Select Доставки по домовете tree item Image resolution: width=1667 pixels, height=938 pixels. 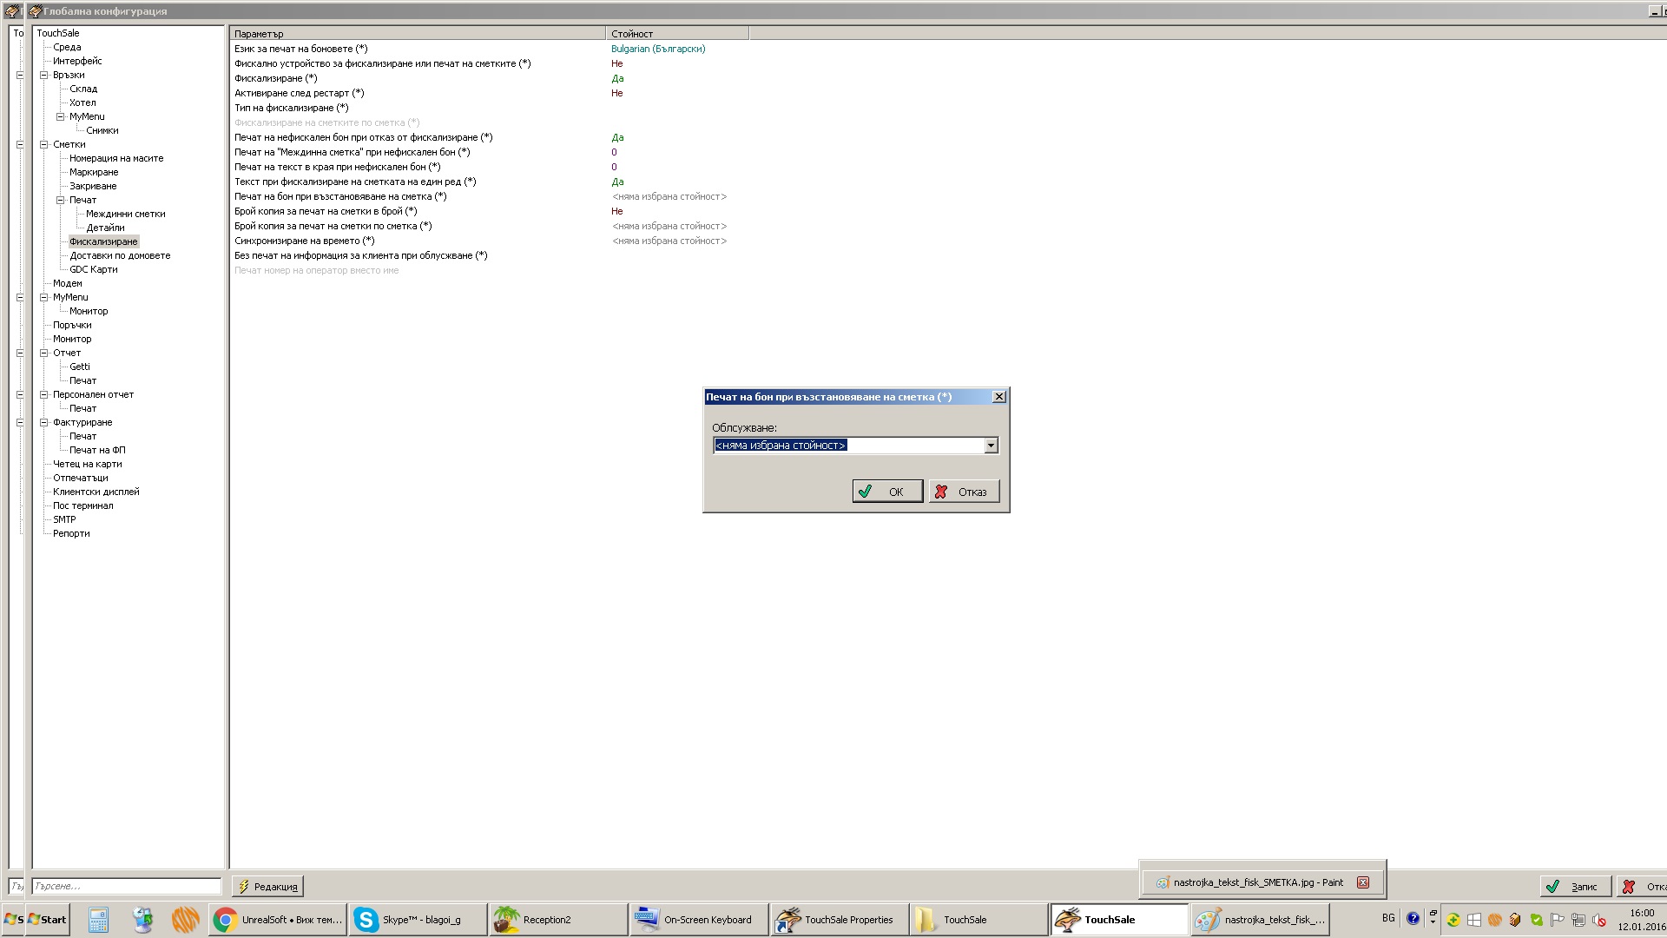120,255
